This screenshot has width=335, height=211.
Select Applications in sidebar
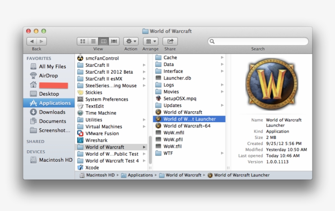pos(49,103)
